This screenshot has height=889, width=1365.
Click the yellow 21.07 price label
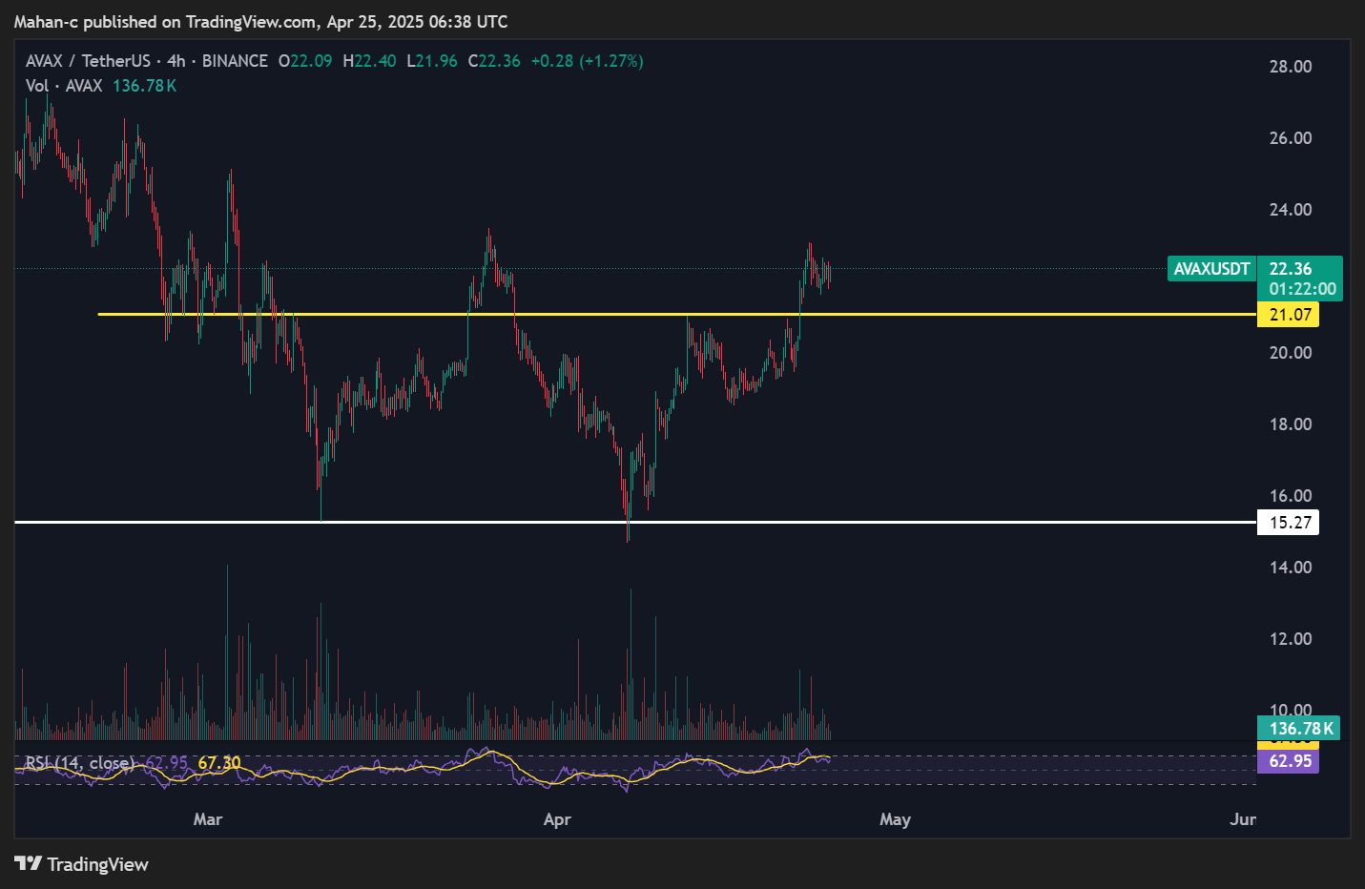click(1289, 315)
